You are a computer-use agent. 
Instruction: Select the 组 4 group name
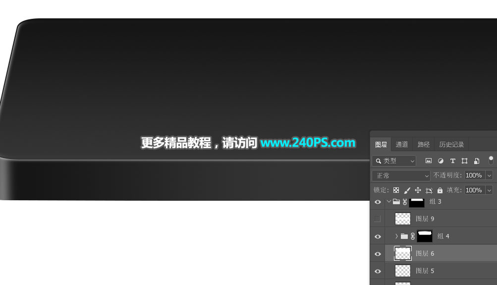pyautogui.click(x=443, y=236)
